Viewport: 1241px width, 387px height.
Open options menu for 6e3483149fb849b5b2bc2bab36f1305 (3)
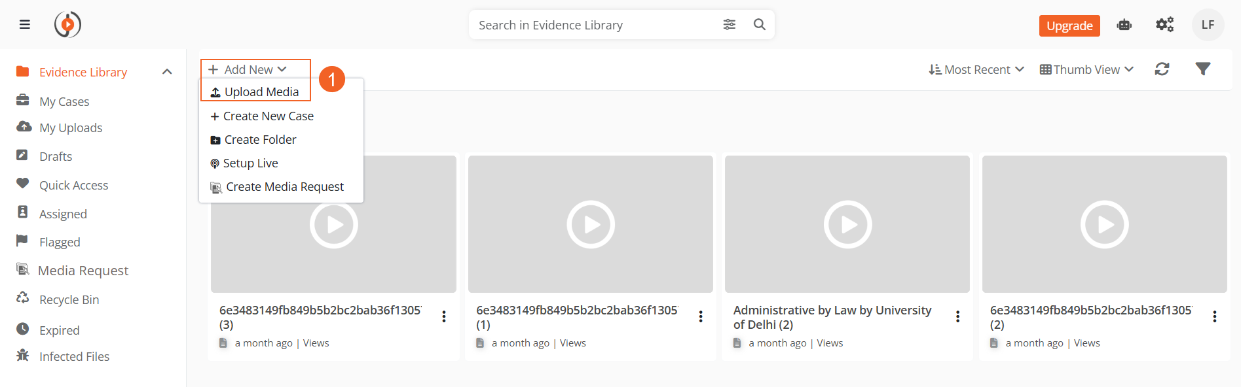coord(444,316)
